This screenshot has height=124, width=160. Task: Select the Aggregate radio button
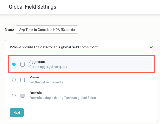[14, 64]
